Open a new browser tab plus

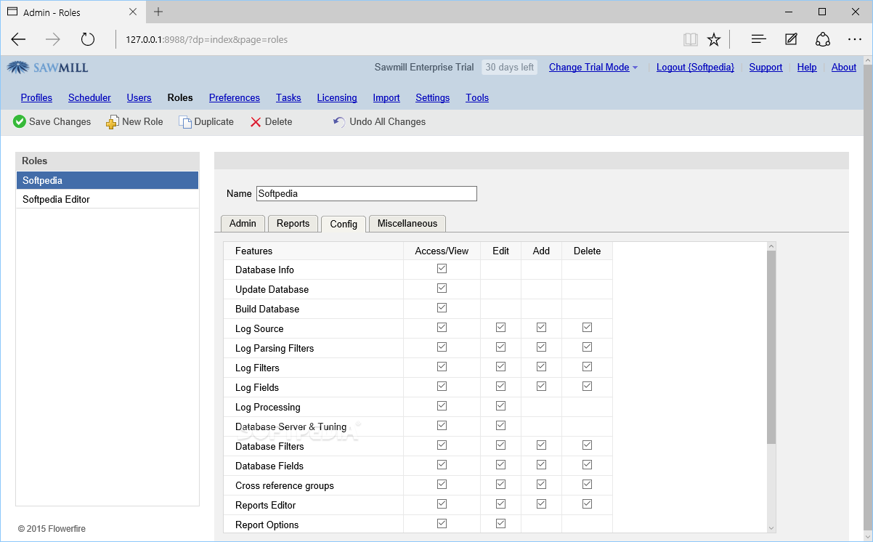(x=158, y=12)
